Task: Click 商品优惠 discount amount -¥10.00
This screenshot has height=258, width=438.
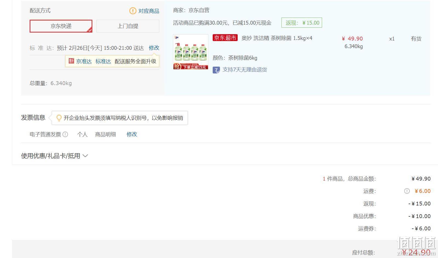Action: [419, 216]
